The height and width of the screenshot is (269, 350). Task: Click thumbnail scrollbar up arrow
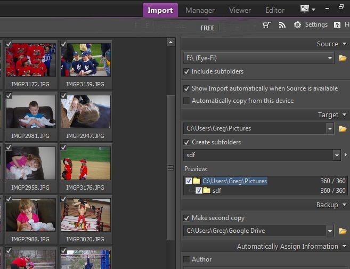171,42
